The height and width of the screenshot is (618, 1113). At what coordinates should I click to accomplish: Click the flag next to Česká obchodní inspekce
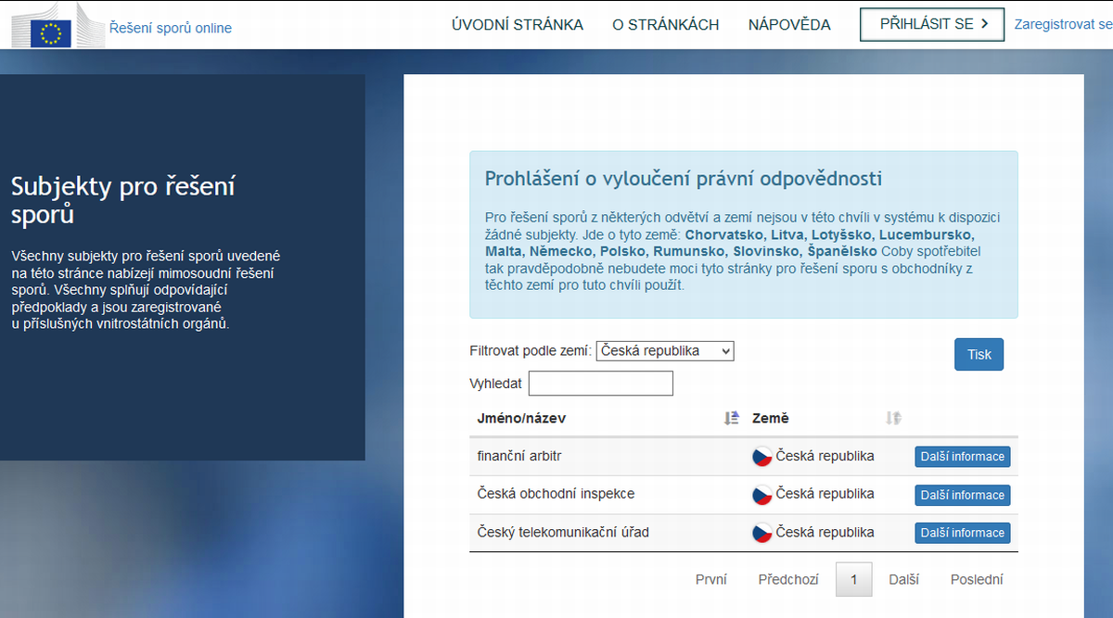pos(762,494)
